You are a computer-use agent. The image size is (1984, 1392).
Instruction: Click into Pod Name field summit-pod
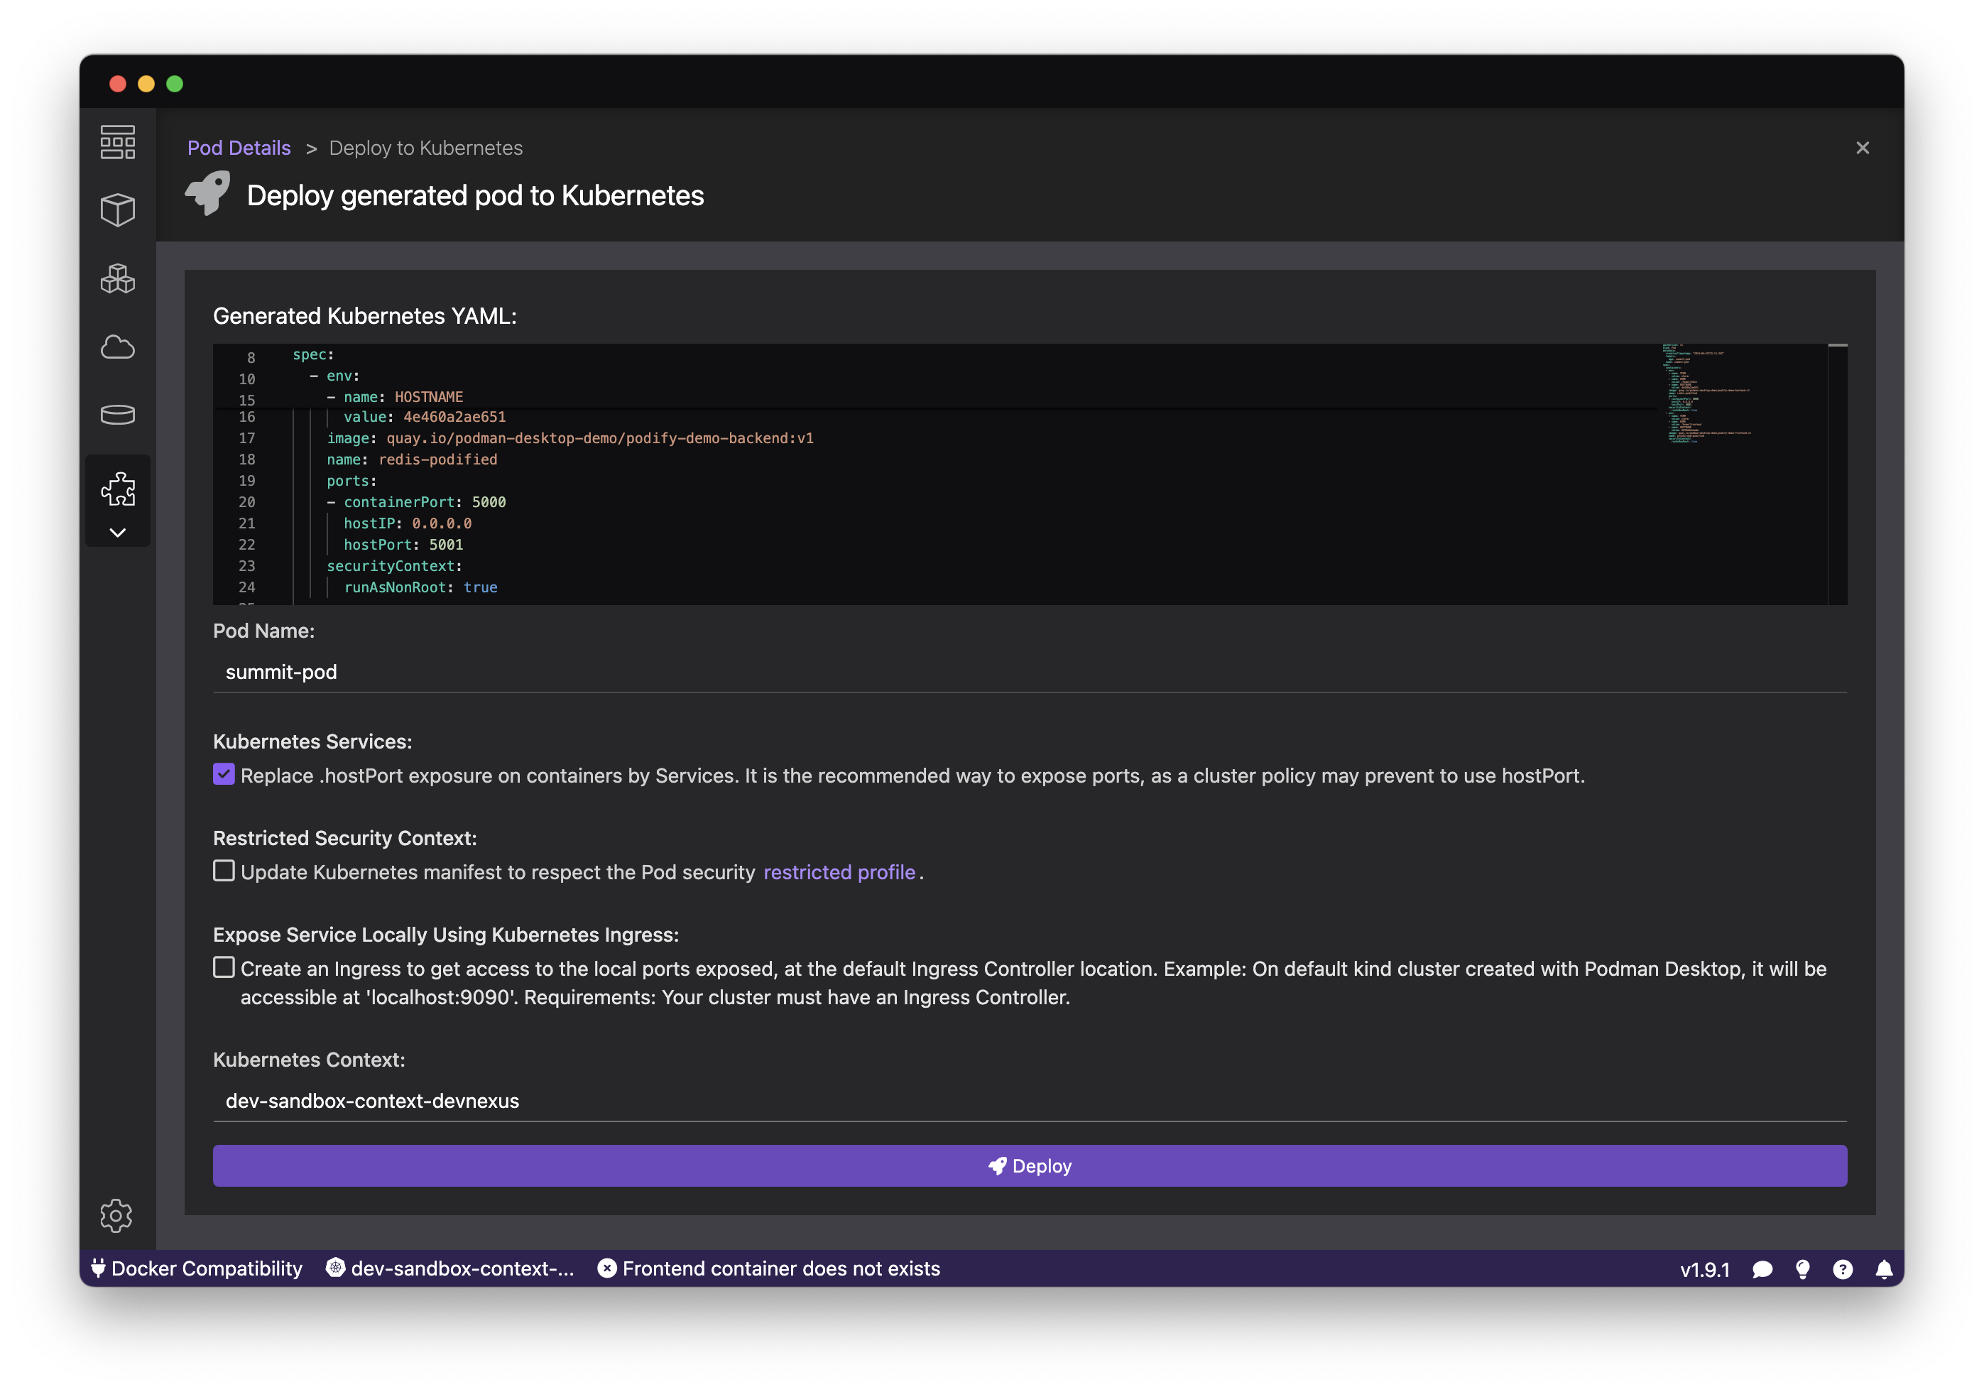[x=1029, y=671]
